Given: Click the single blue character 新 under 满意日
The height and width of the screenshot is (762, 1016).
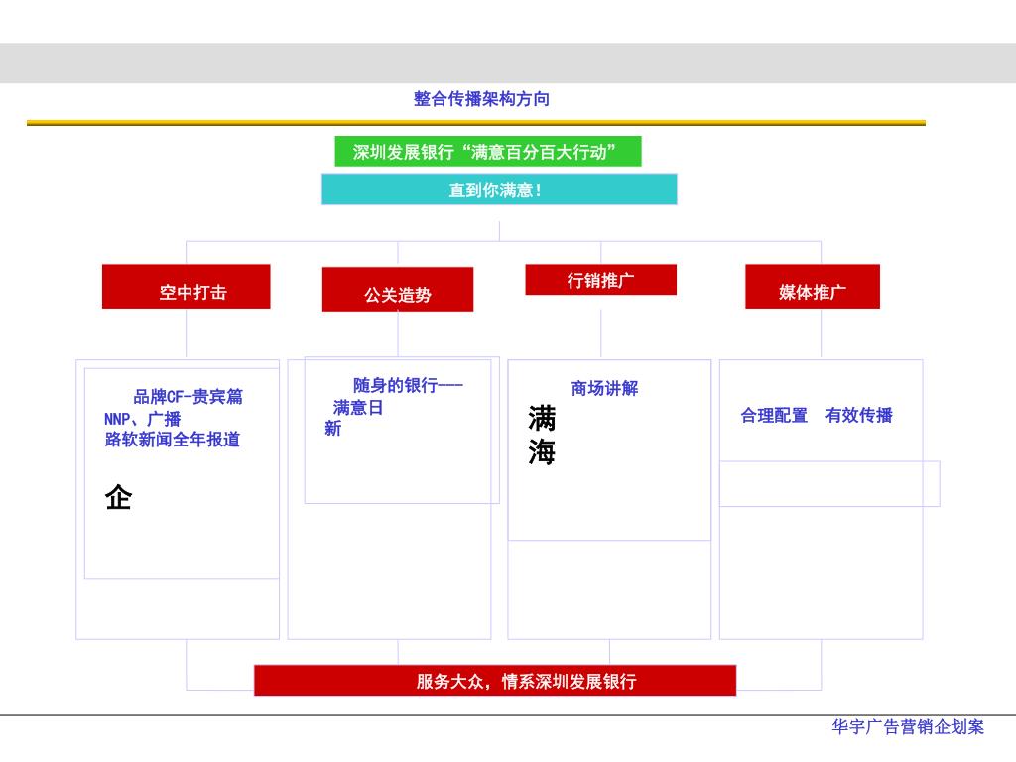Looking at the screenshot, I should pos(333,428).
